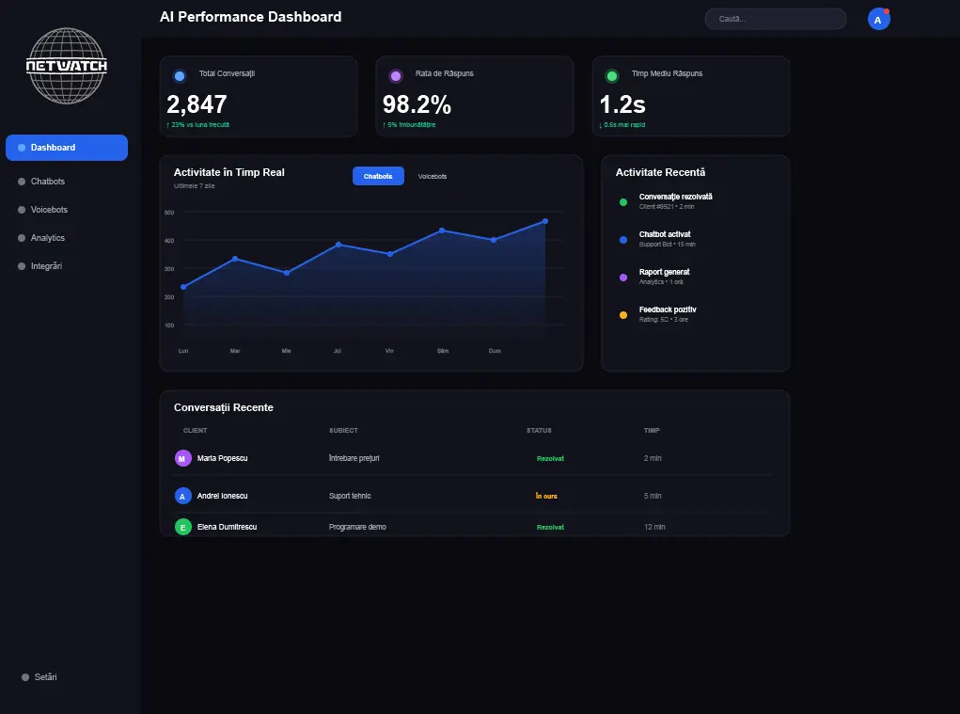Switch chart to the Voicebots view
The height and width of the screenshot is (714, 960).
click(x=433, y=176)
